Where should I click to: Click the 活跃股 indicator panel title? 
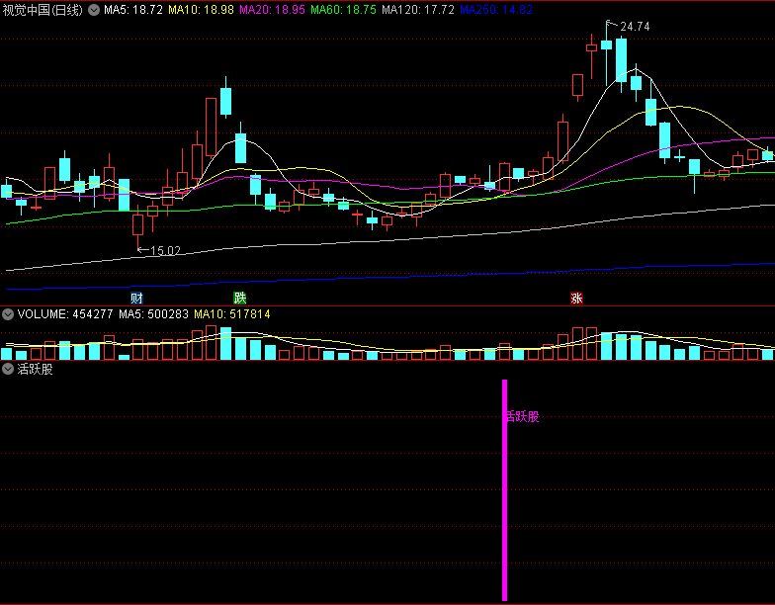click(x=36, y=370)
